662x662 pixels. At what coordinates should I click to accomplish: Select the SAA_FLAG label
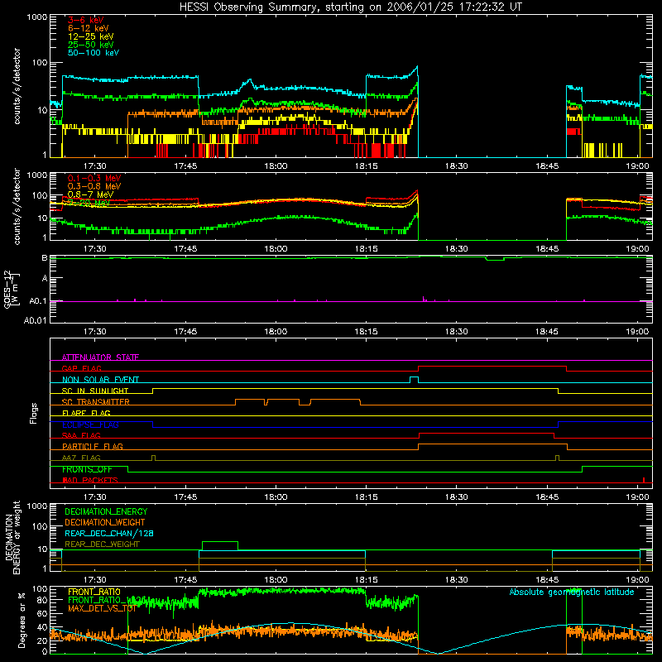[x=81, y=435]
